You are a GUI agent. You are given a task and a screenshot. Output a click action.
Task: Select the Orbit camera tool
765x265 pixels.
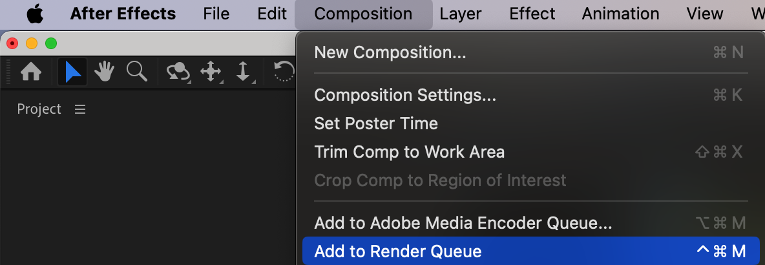click(178, 72)
